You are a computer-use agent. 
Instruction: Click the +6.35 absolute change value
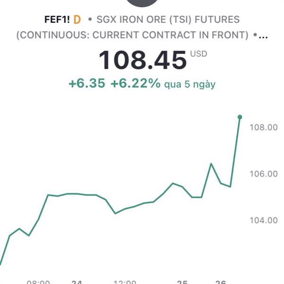(87, 83)
